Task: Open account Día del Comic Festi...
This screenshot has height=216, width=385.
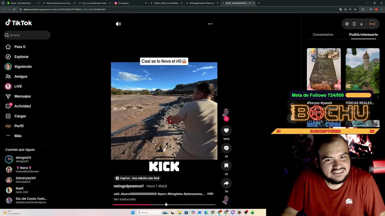Action: (x=27, y=200)
